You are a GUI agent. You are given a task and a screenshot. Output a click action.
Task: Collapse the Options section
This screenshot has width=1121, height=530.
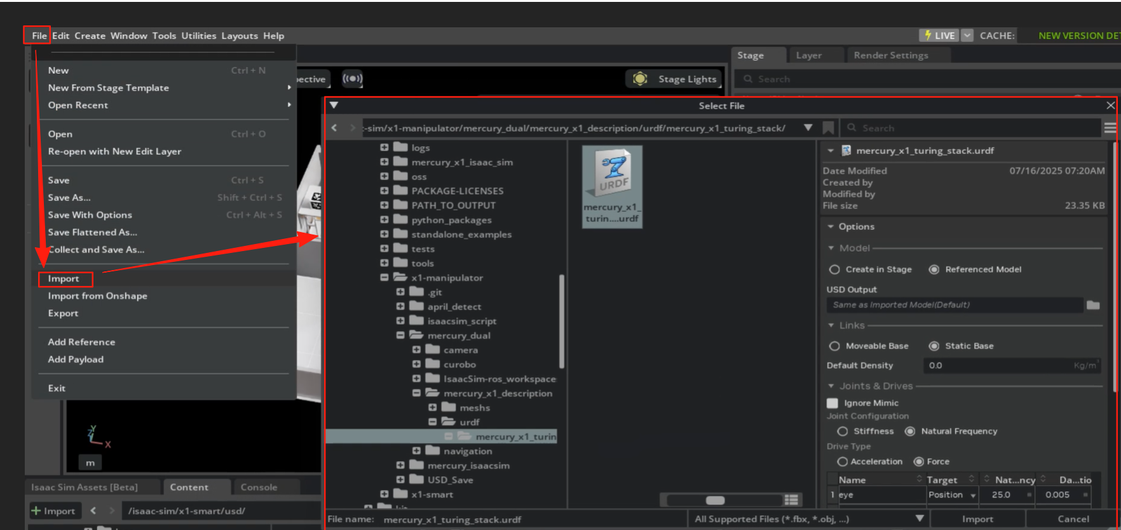point(831,226)
